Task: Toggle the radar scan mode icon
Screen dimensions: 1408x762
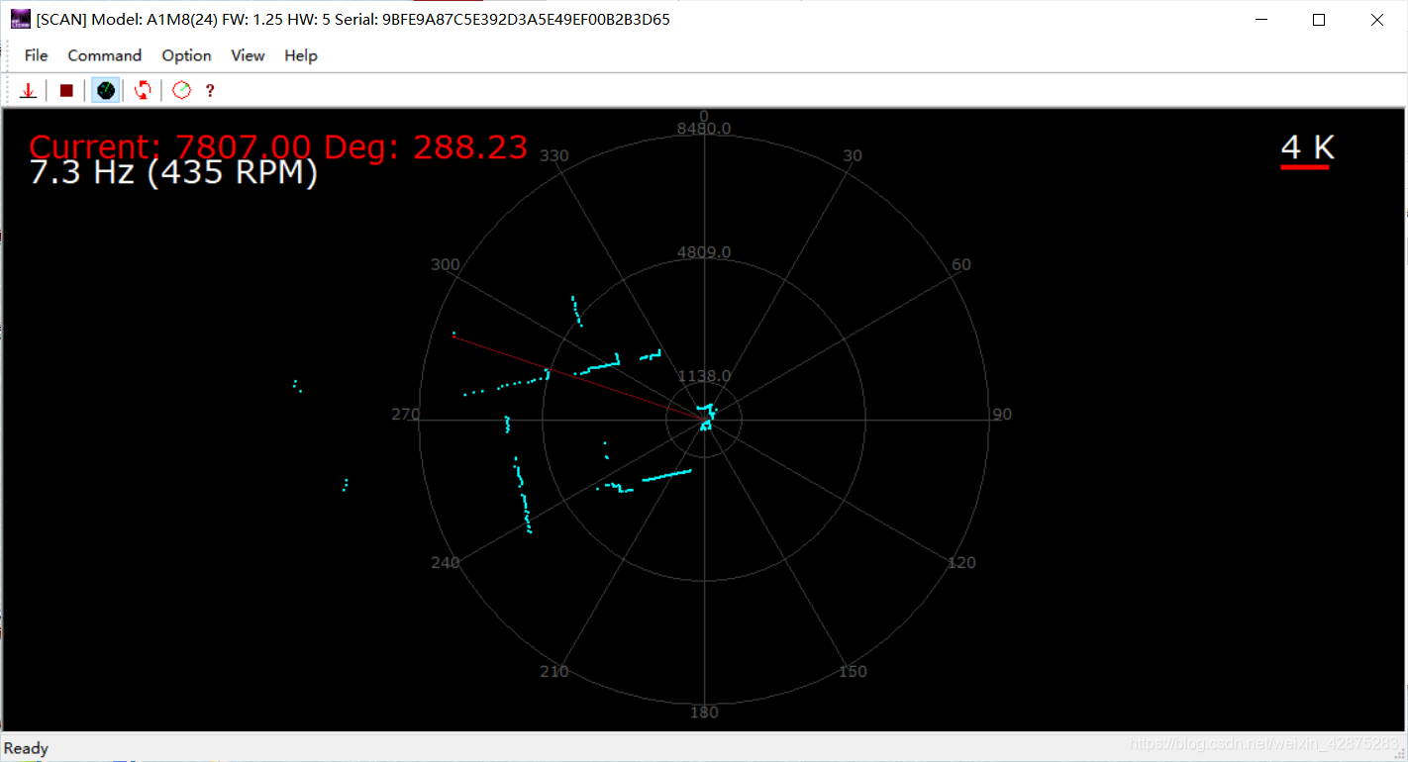Action: click(106, 90)
